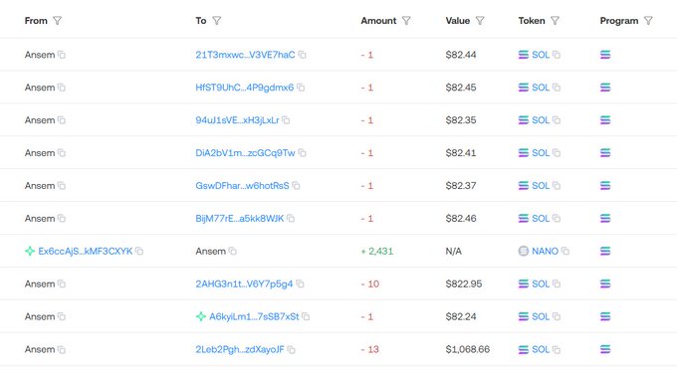This screenshot has height=373, width=677.
Task: Click green icon beside Ex6ccAjS...kMF3CXYK
Action: tap(30, 251)
